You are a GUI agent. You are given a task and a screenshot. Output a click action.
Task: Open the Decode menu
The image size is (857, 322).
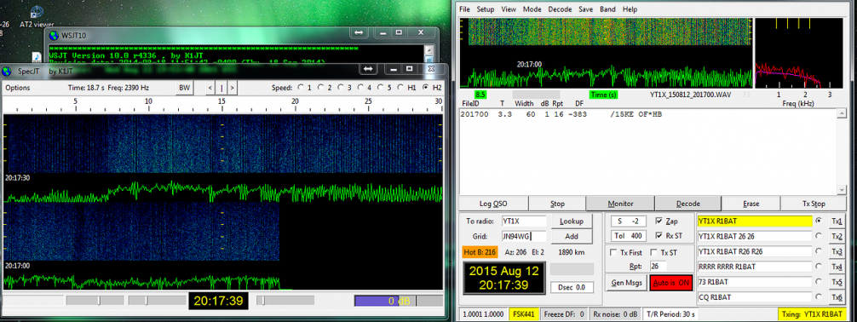(x=560, y=9)
